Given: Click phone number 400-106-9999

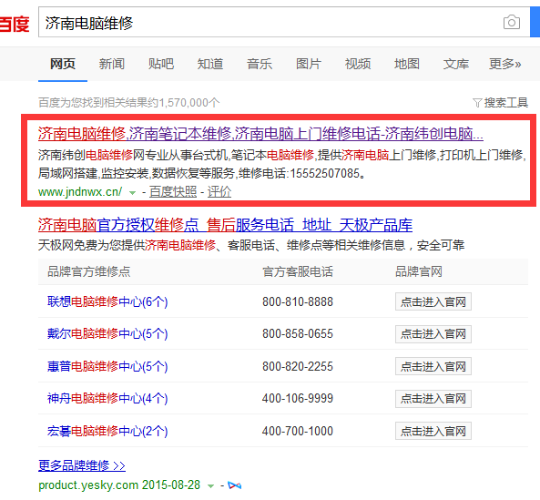Looking at the screenshot, I should point(298,399).
